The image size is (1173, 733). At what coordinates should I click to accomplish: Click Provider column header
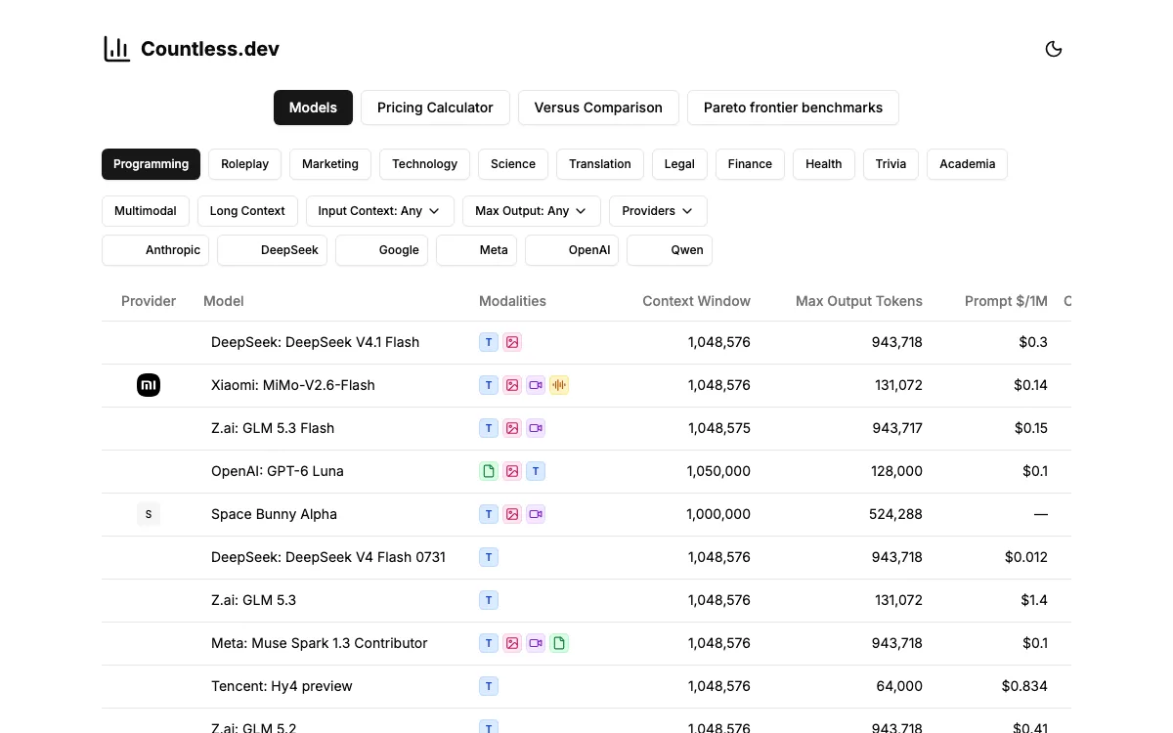pyautogui.click(x=149, y=301)
